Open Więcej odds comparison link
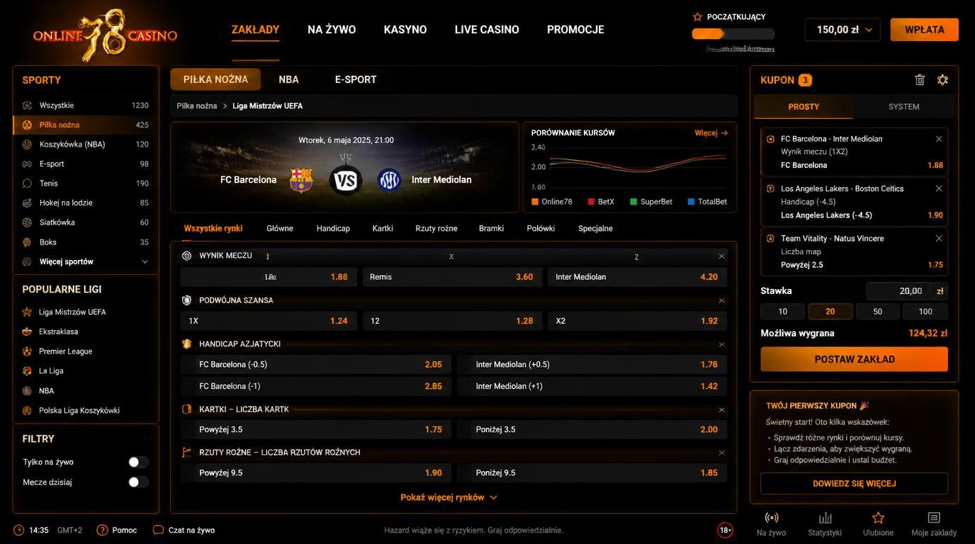The height and width of the screenshot is (544, 975). (711, 133)
